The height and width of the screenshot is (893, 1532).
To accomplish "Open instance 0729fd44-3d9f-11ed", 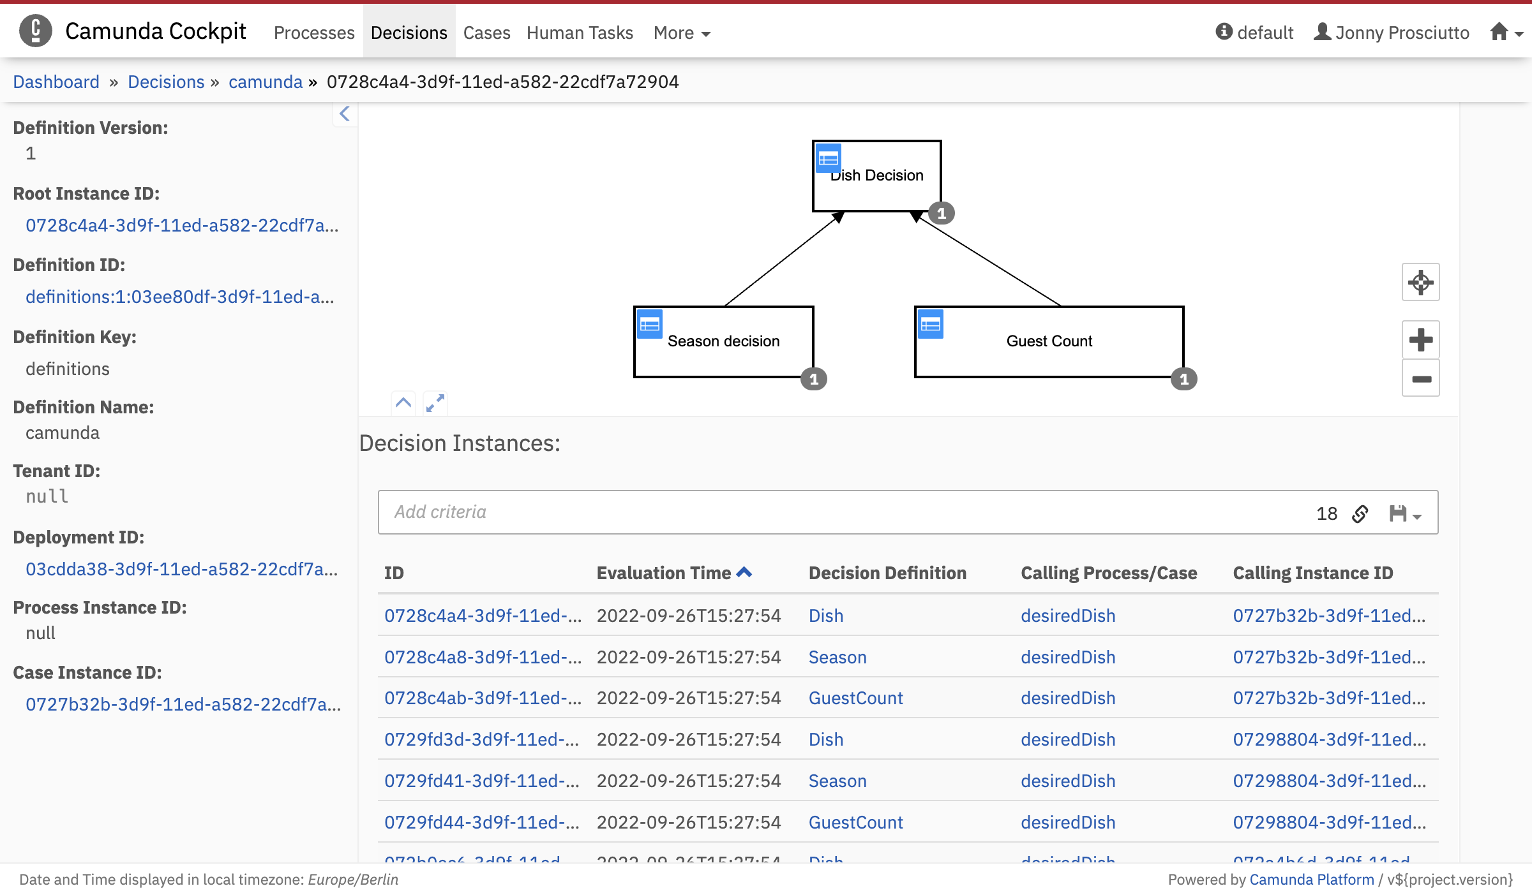I will click(x=482, y=822).
